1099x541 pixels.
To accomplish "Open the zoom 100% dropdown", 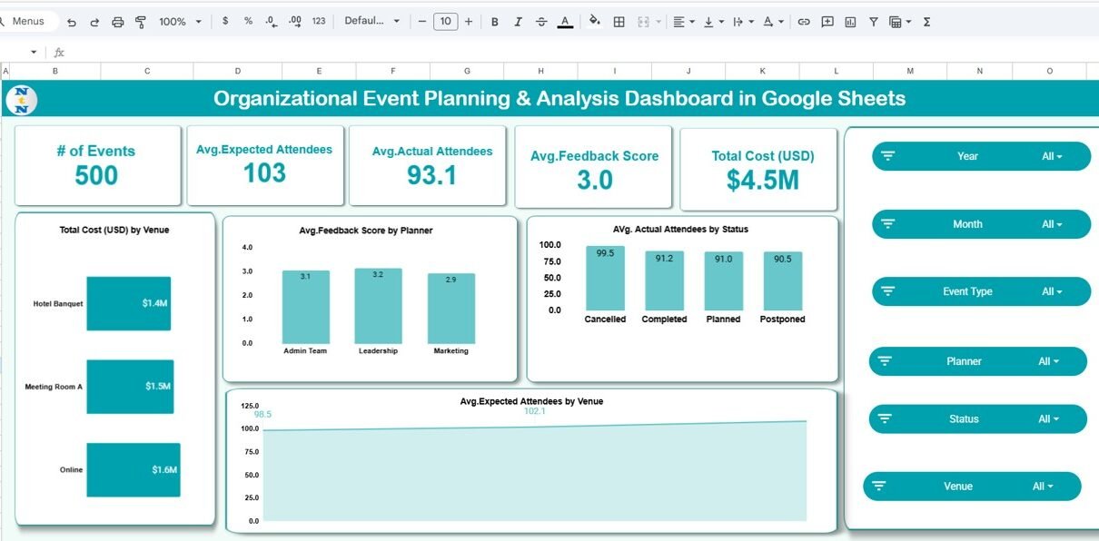I will pyautogui.click(x=180, y=22).
